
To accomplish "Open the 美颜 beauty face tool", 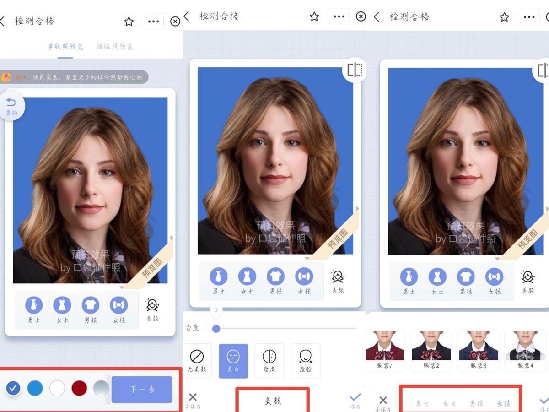I will [x=153, y=307].
